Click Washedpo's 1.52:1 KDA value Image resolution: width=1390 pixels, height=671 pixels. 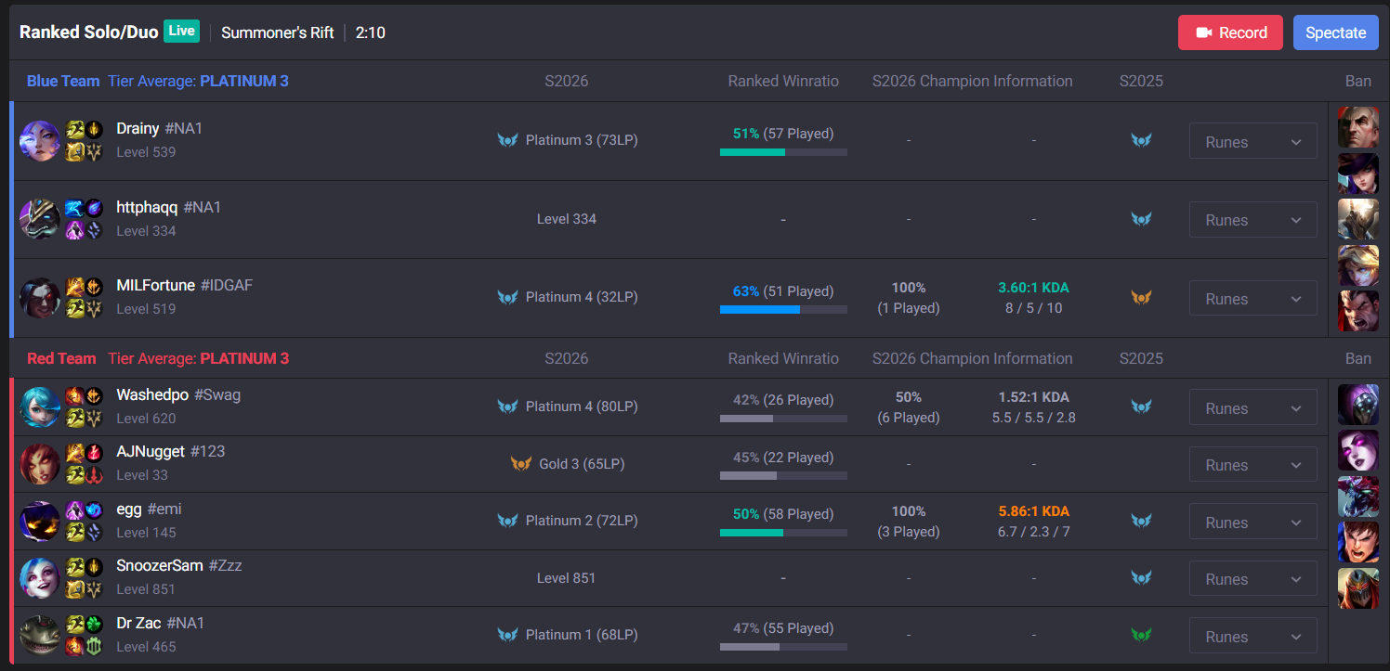tap(1034, 397)
